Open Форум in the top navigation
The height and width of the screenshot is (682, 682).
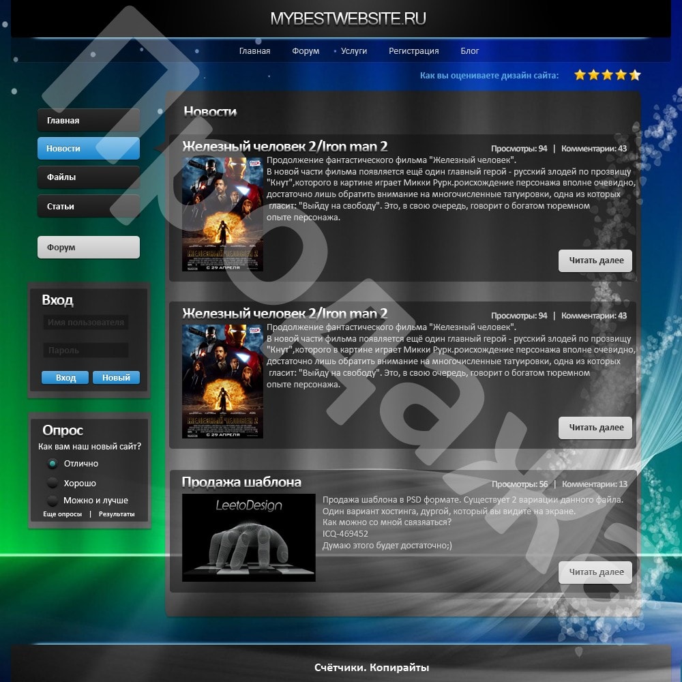tap(306, 51)
